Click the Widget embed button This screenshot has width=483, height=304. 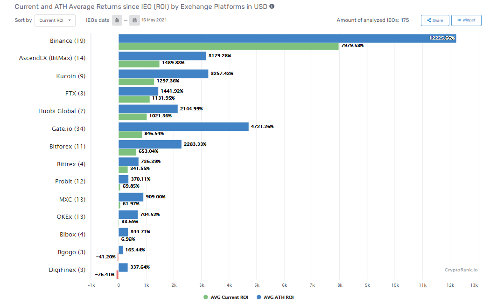point(466,20)
